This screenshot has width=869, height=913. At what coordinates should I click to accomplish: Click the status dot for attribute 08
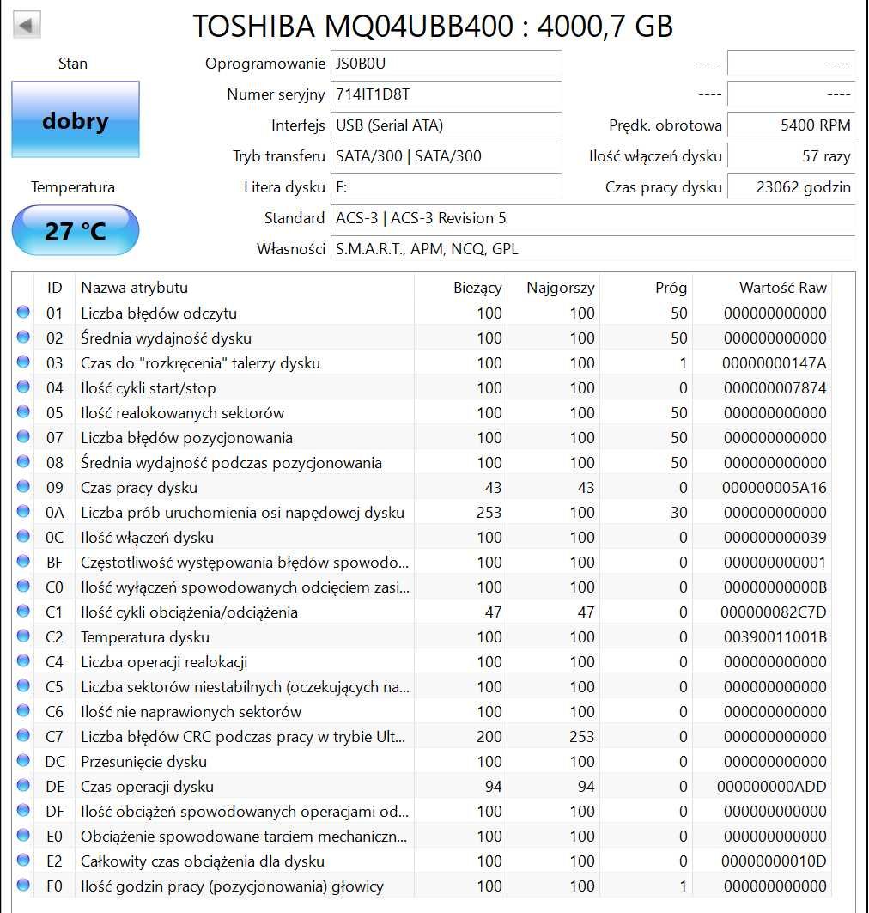(23, 462)
